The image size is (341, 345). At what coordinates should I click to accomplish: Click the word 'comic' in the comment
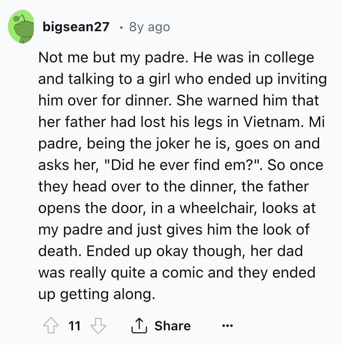(183, 273)
